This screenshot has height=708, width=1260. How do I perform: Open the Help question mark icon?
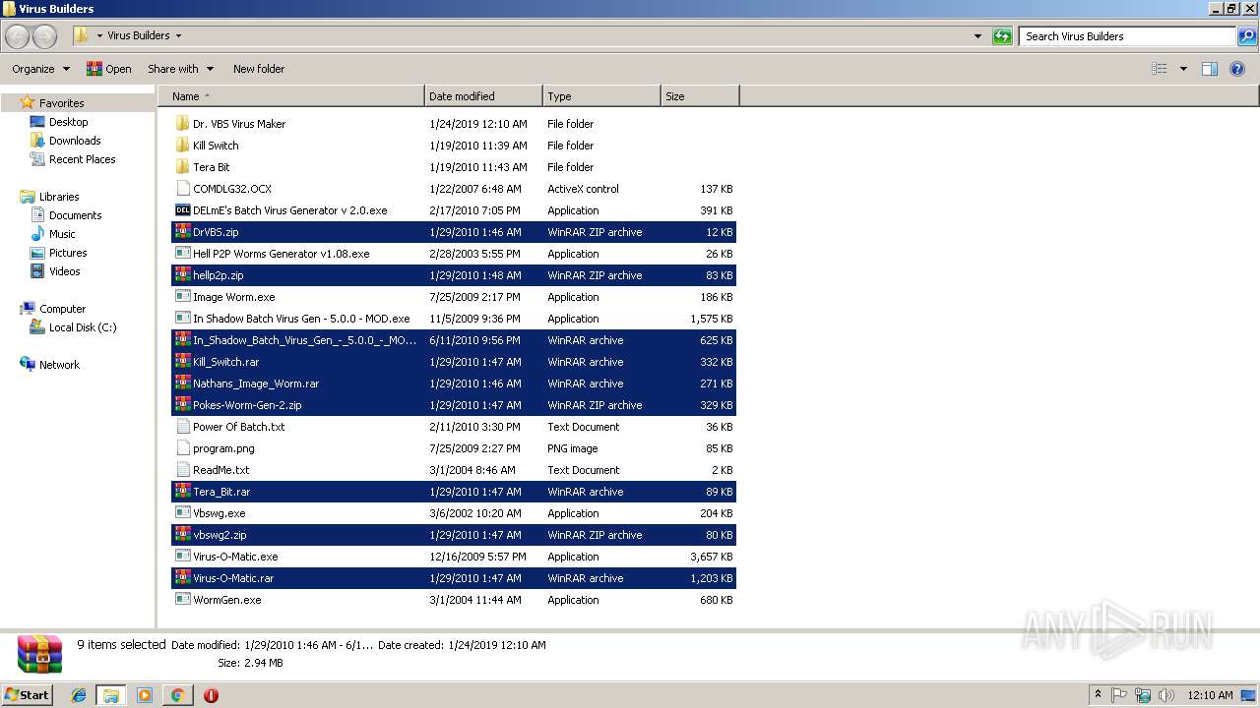point(1238,69)
